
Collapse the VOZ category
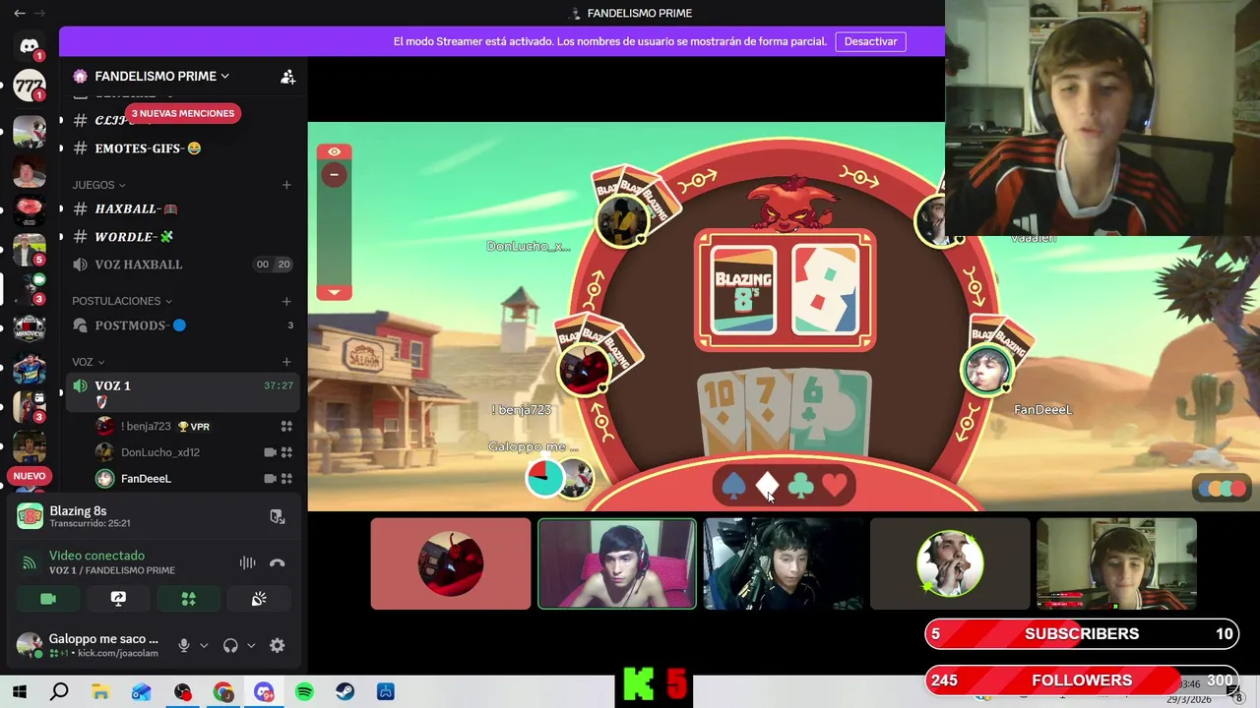coord(89,362)
